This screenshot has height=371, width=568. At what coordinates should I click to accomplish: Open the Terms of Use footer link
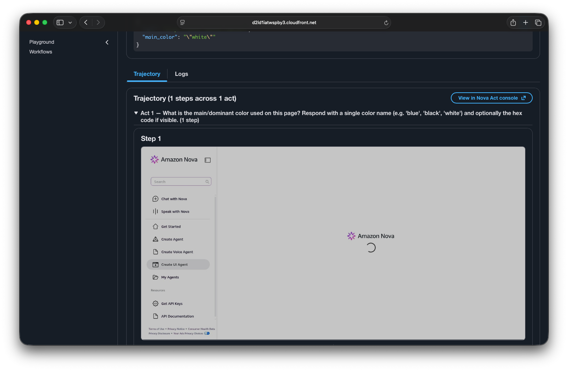tap(156, 329)
